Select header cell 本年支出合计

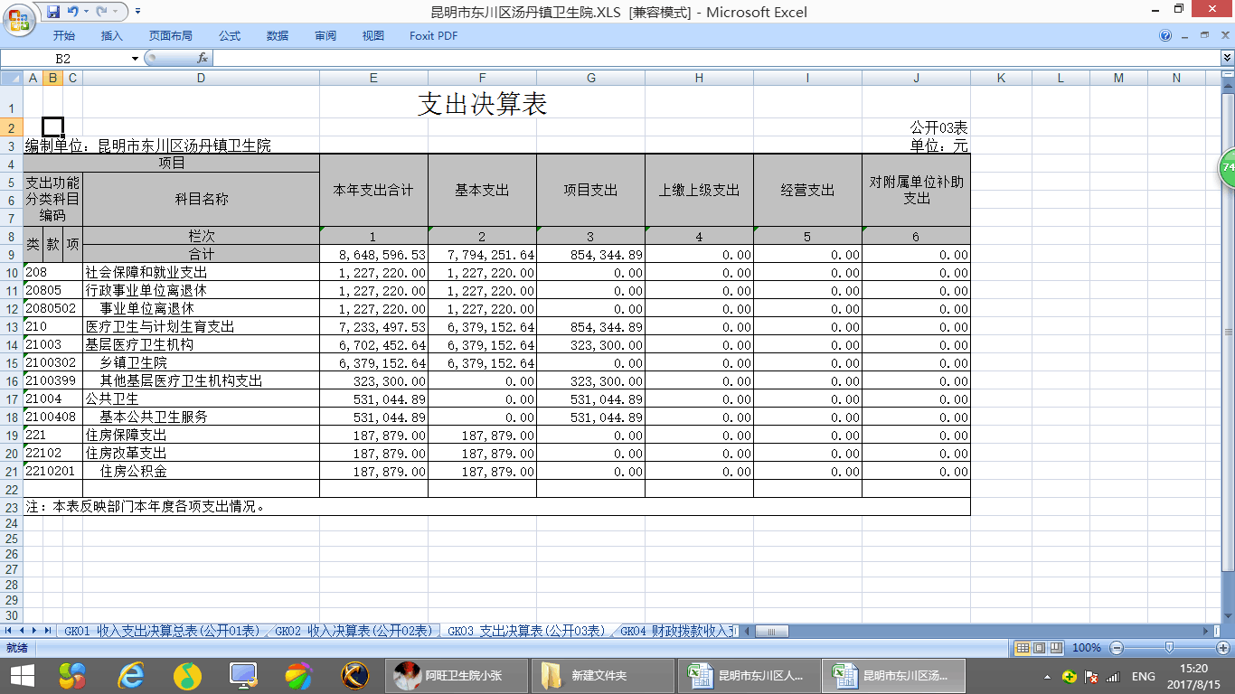click(x=373, y=191)
